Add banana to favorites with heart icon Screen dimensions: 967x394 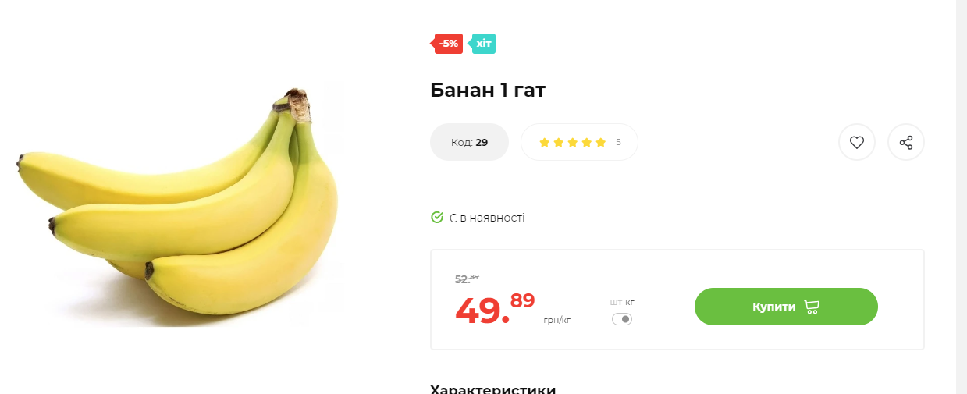[857, 142]
